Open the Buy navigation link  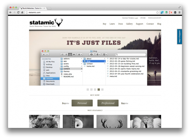(x=104, y=24)
